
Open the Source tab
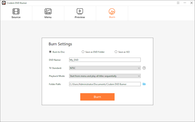click(16, 13)
